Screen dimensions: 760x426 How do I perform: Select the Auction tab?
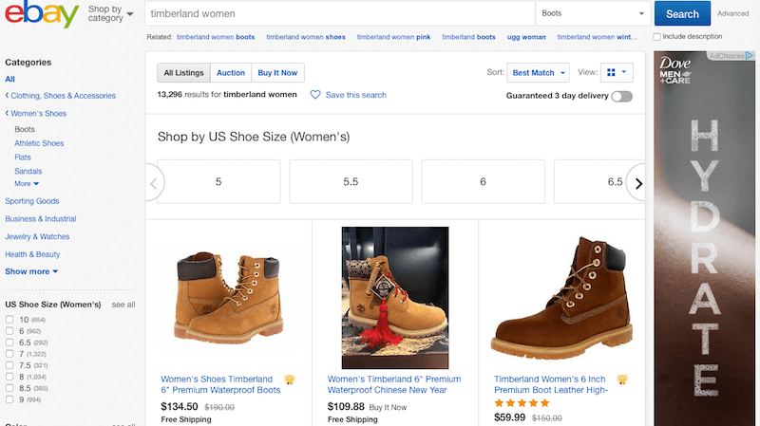click(231, 73)
